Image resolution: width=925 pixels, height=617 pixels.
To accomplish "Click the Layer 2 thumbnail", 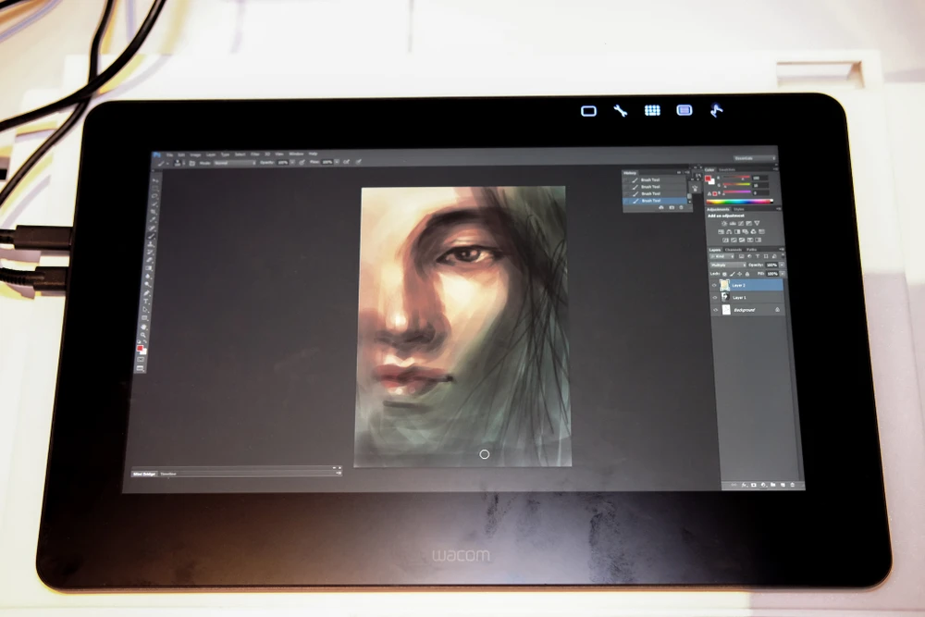I will (724, 286).
